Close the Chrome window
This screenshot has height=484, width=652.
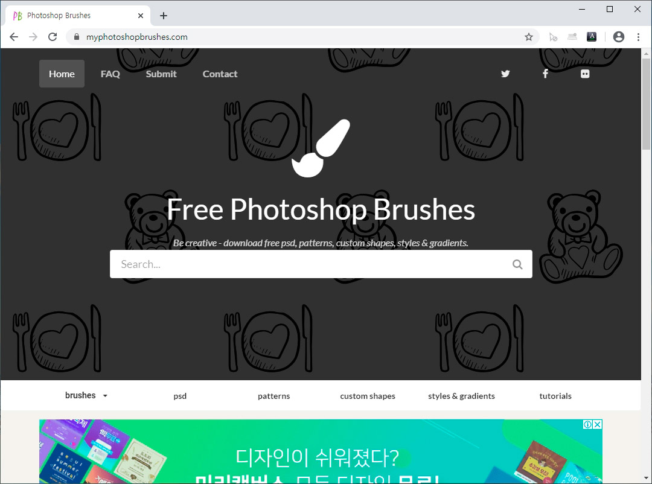point(638,9)
